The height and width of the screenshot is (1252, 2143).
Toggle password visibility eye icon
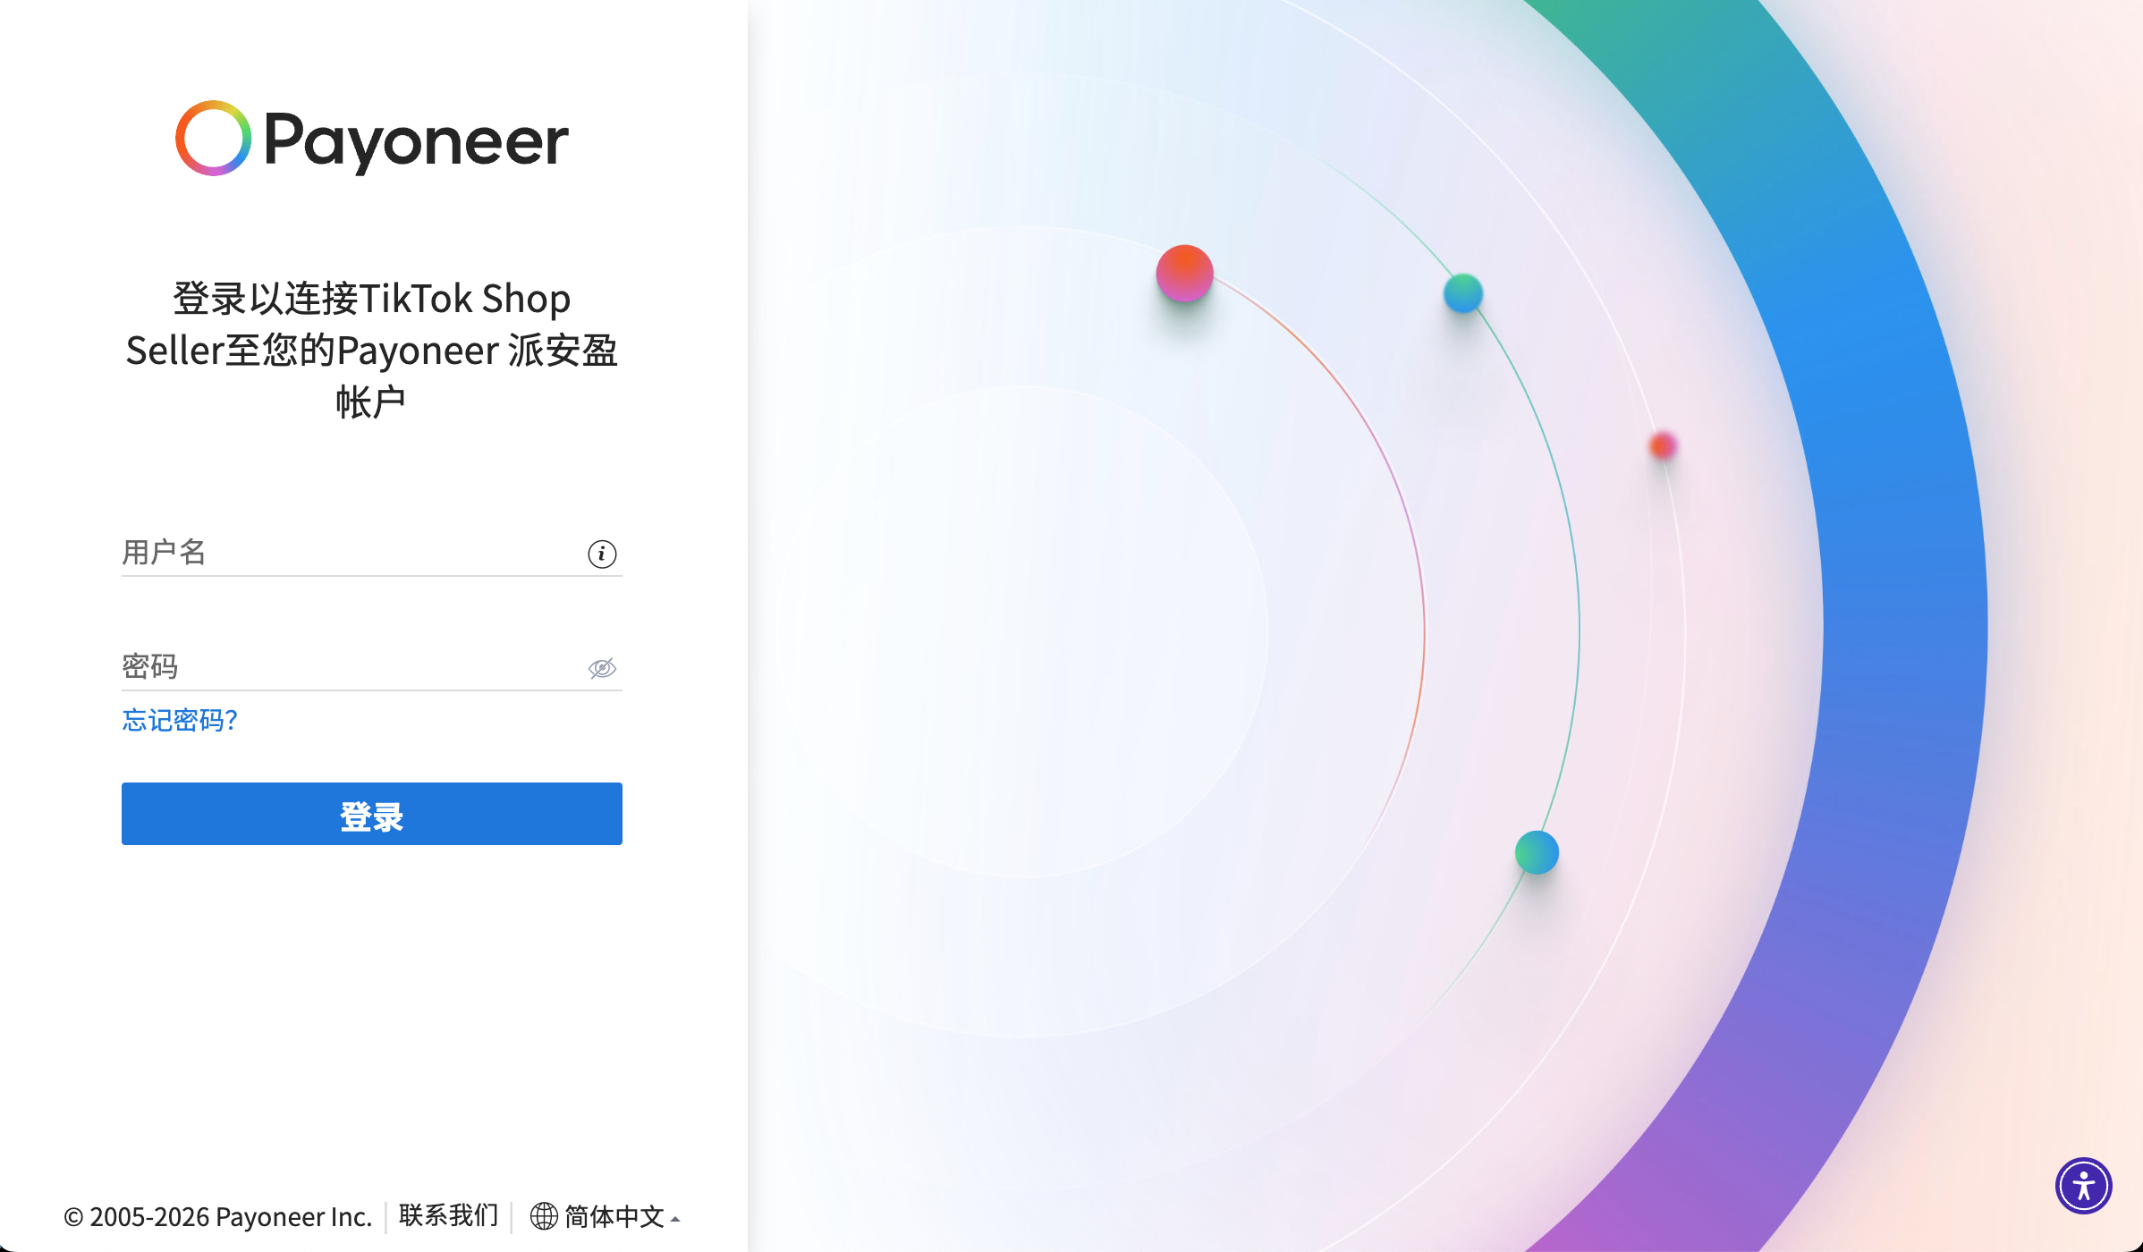(x=602, y=668)
